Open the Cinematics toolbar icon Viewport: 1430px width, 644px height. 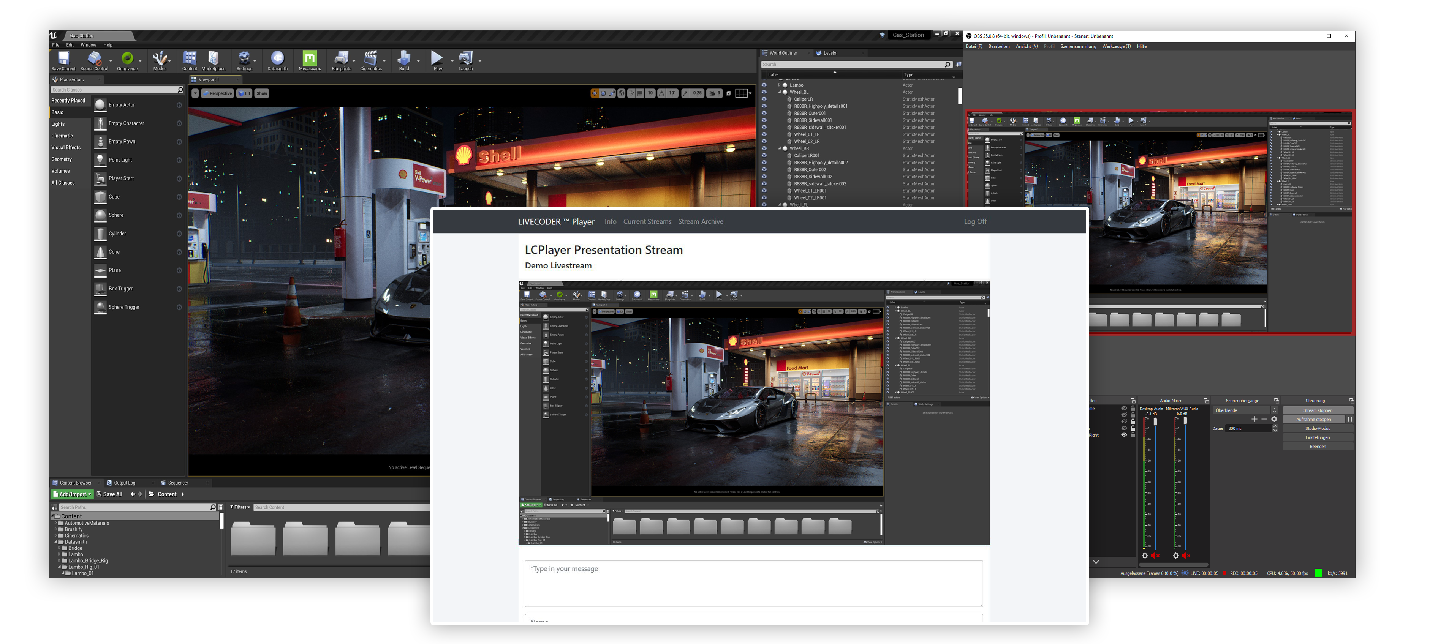(371, 61)
